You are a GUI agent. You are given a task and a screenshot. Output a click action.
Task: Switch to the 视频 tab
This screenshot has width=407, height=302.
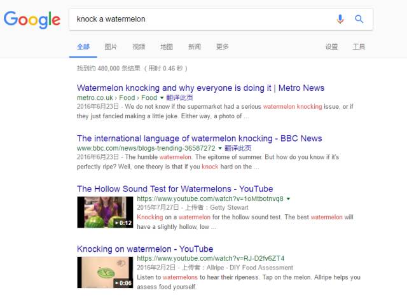click(x=139, y=46)
